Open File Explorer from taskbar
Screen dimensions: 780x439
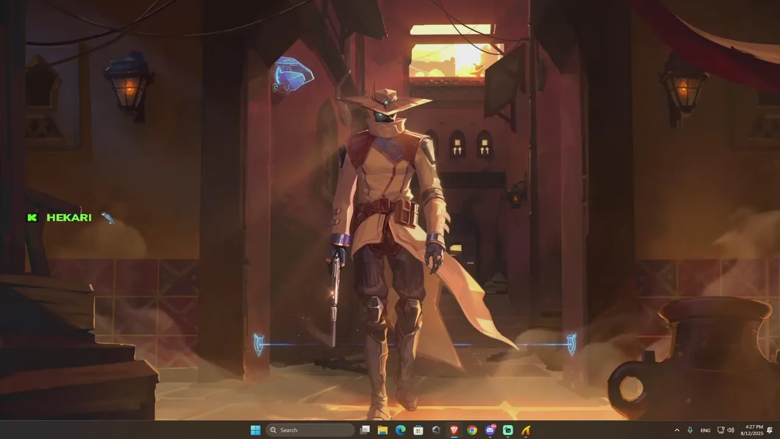(383, 430)
